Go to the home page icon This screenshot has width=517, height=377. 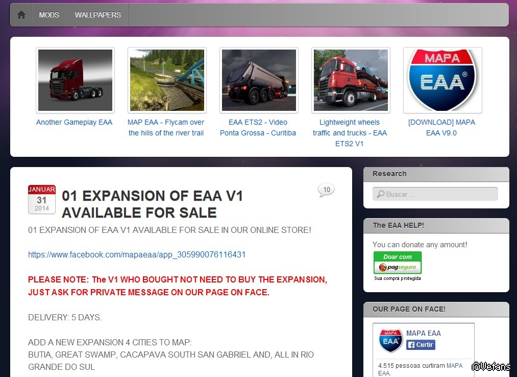tap(21, 15)
